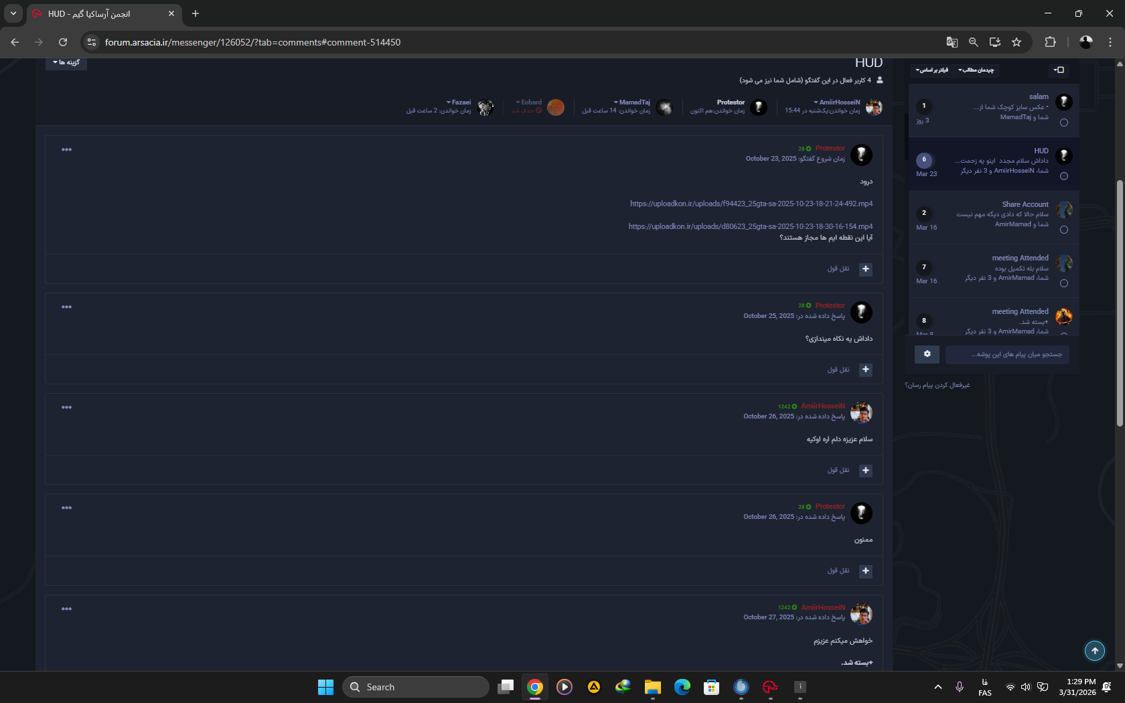The height and width of the screenshot is (703, 1125).
Task: Open the salam conversation
Action: coord(994,110)
